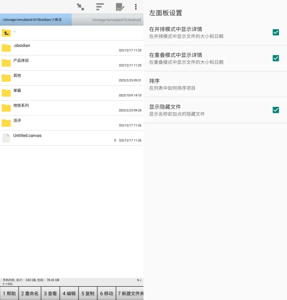287x300 pixels.
Task: Click the select files checkmark icon
Action: point(120,7)
